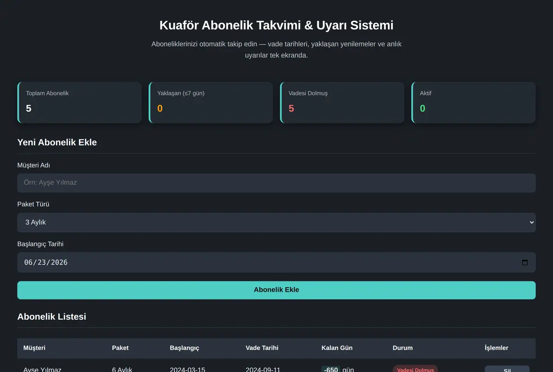Viewport: 553px width, 372px height.
Task: Click the Yeni Abonelik Ekle heading
Action: [x=57, y=142]
